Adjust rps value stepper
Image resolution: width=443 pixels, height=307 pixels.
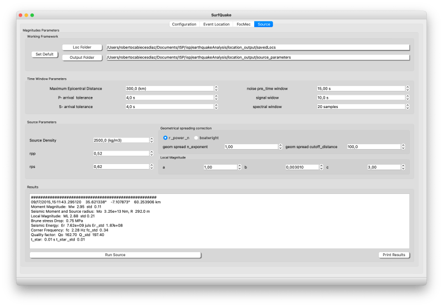[x=152, y=166]
